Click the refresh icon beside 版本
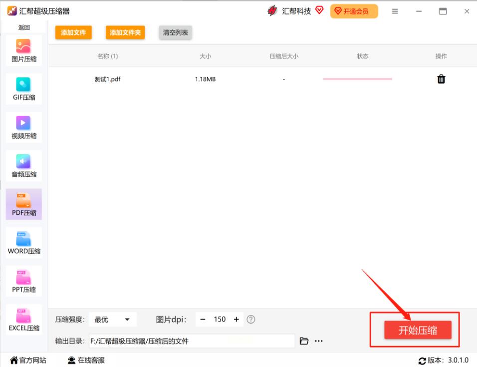 pos(422,361)
